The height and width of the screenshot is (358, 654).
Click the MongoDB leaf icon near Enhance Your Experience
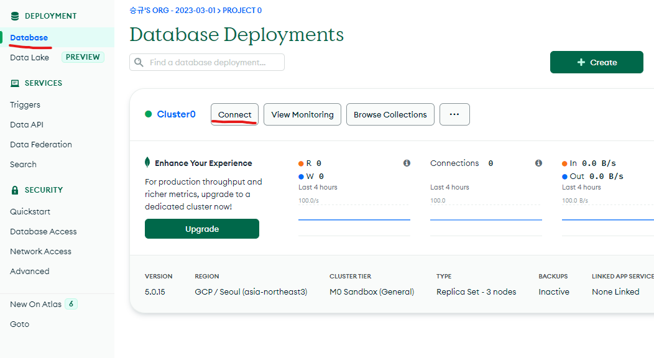tap(147, 163)
